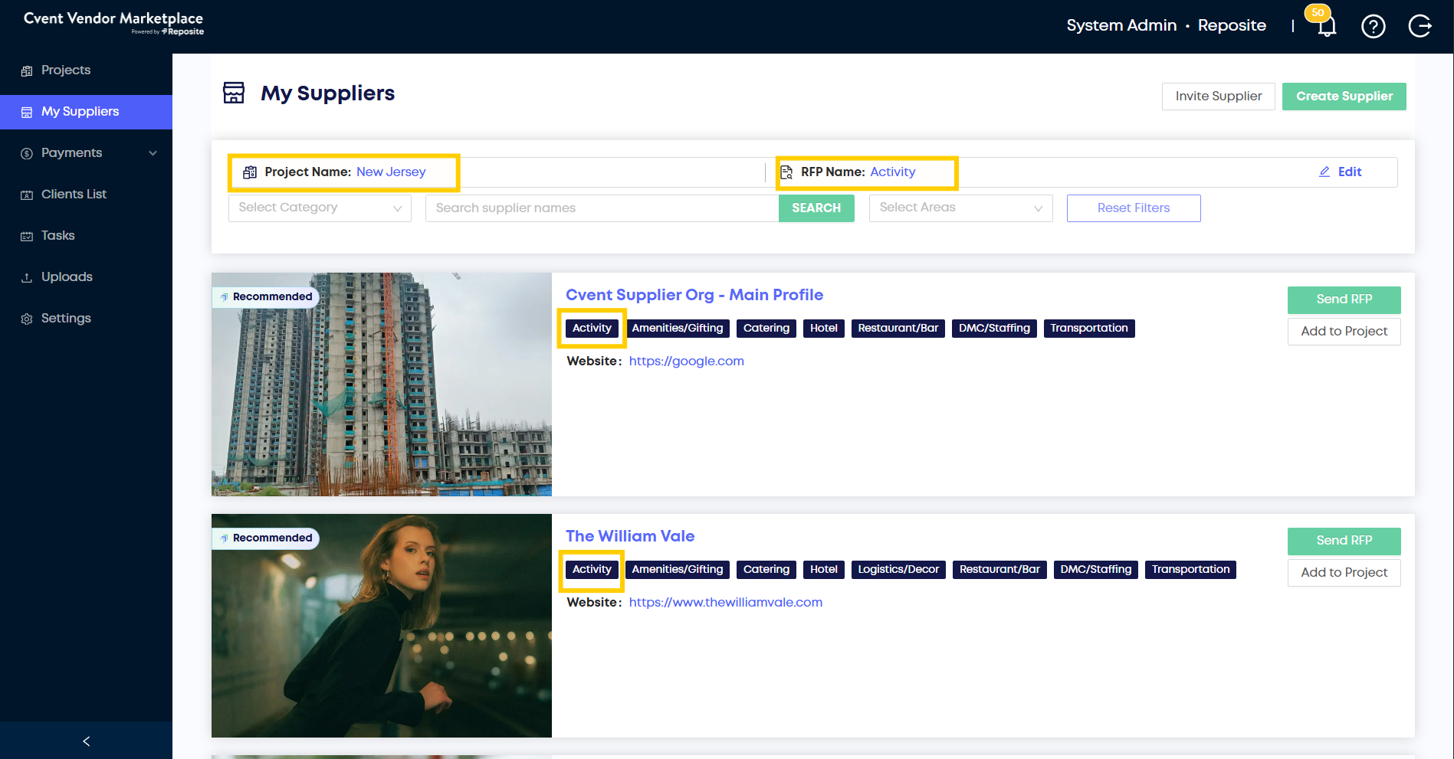
Task: Add Cvent Supplier Org to project
Action: point(1344,332)
